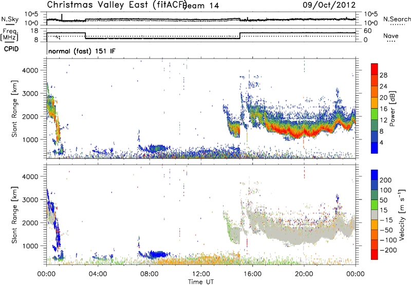Click the 'Beam 14' label
Image resolution: width=411 pixels, height=285 pixels.
pyautogui.click(x=202, y=6)
